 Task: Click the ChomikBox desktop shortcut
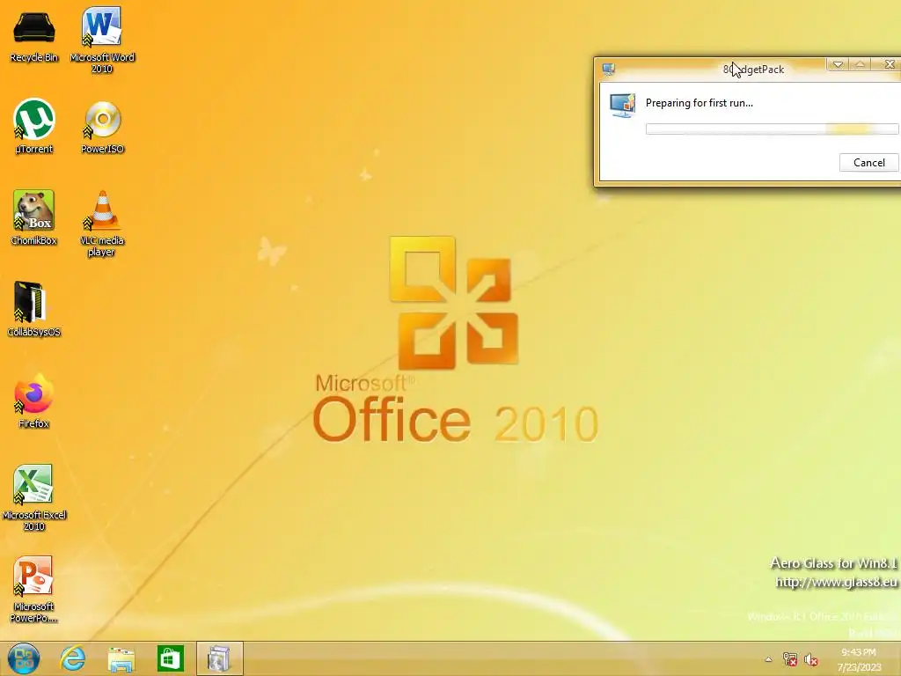point(34,217)
